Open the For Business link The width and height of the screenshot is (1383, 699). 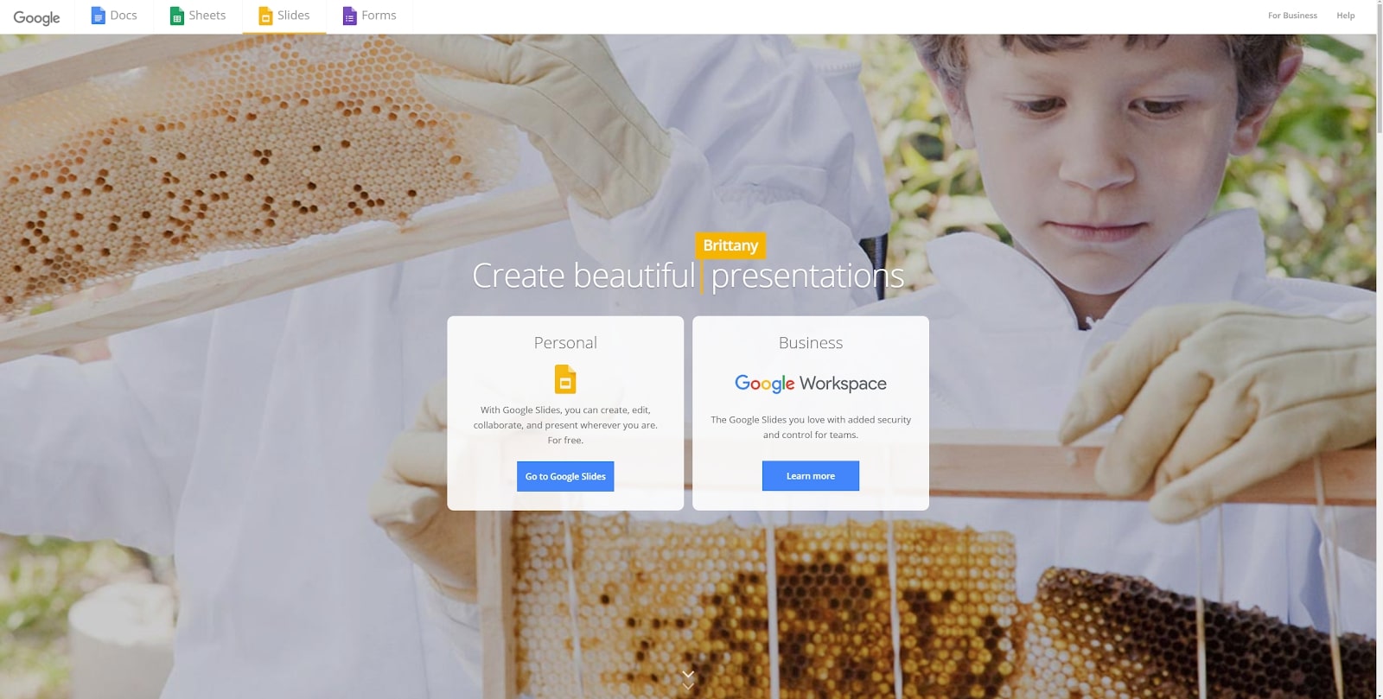pyautogui.click(x=1292, y=16)
